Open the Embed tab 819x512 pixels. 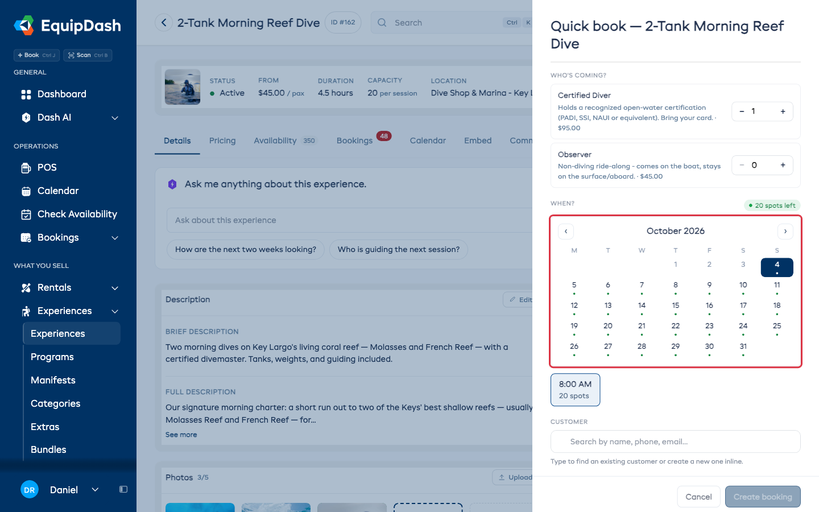click(x=478, y=141)
